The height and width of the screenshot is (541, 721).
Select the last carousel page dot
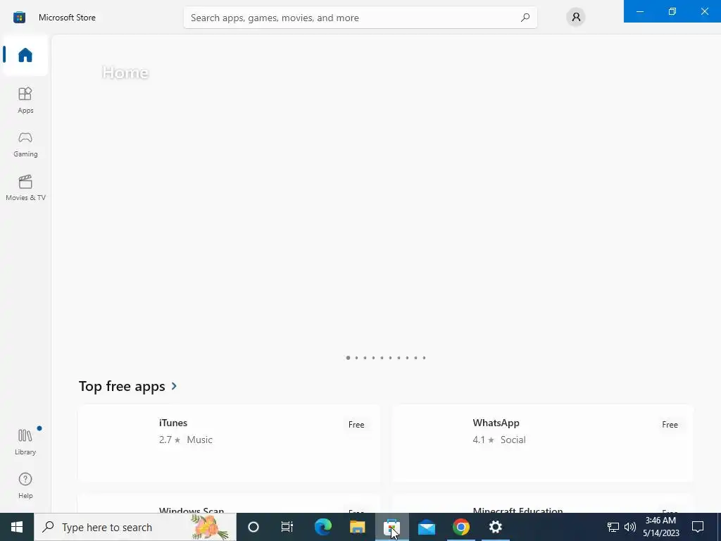tap(424, 357)
